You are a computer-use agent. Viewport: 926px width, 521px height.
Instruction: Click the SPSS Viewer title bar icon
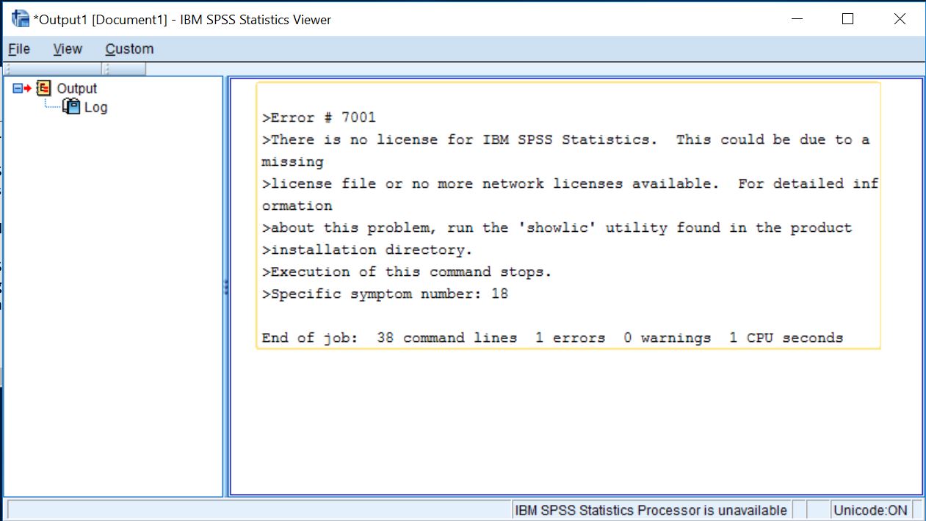pyautogui.click(x=21, y=19)
